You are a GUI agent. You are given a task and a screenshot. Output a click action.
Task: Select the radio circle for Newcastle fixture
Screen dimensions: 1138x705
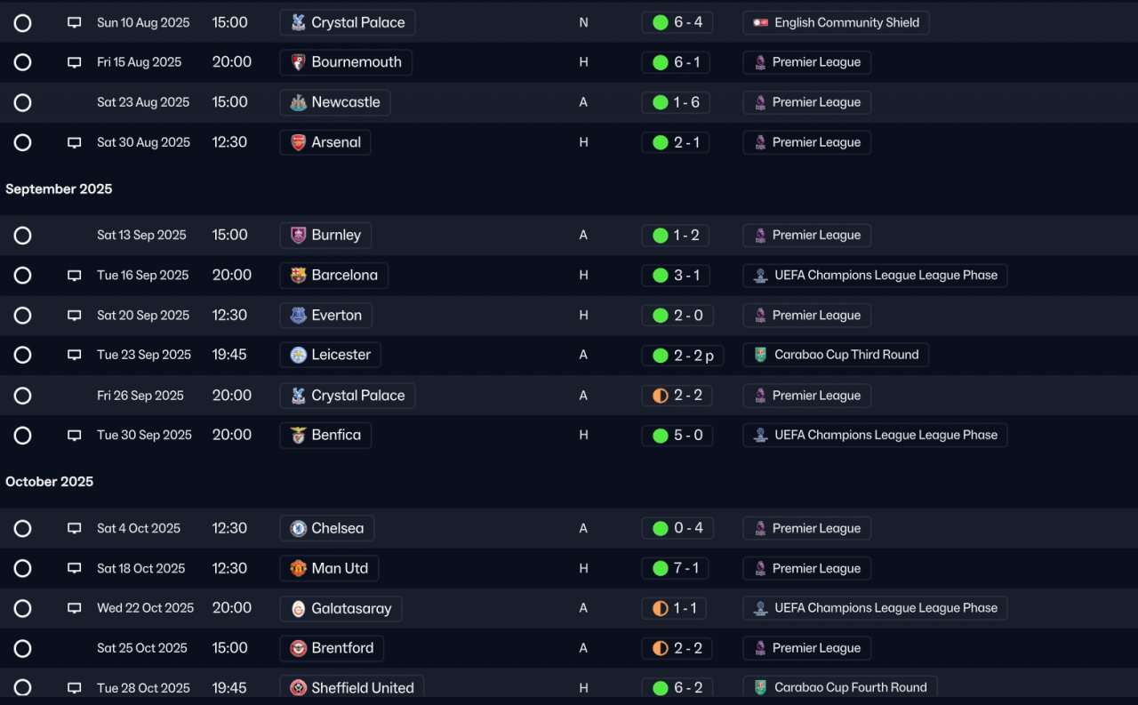pos(23,102)
